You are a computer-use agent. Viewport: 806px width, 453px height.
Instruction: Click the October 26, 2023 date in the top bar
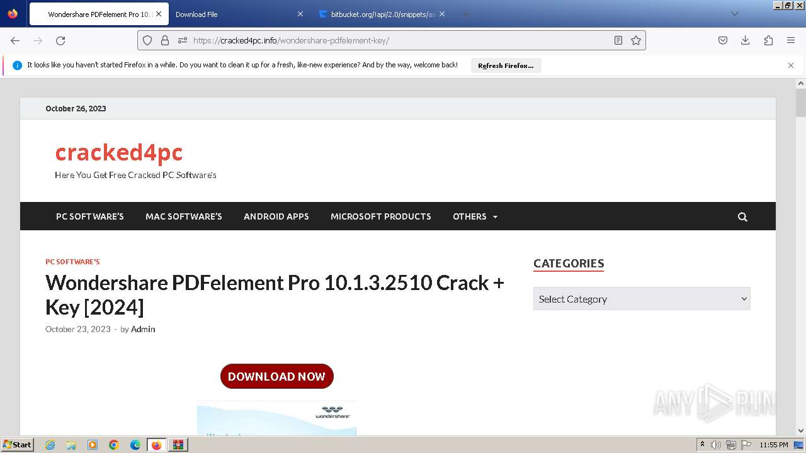(x=76, y=108)
